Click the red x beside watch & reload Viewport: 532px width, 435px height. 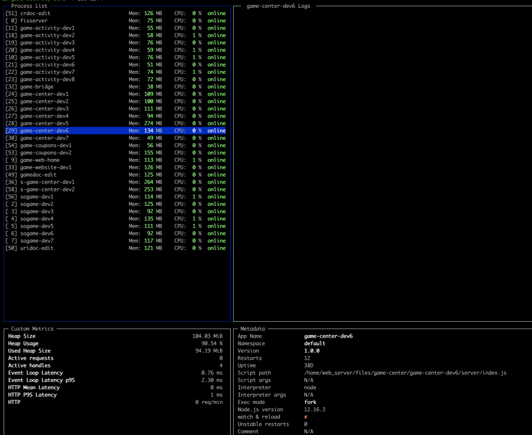(x=305, y=417)
